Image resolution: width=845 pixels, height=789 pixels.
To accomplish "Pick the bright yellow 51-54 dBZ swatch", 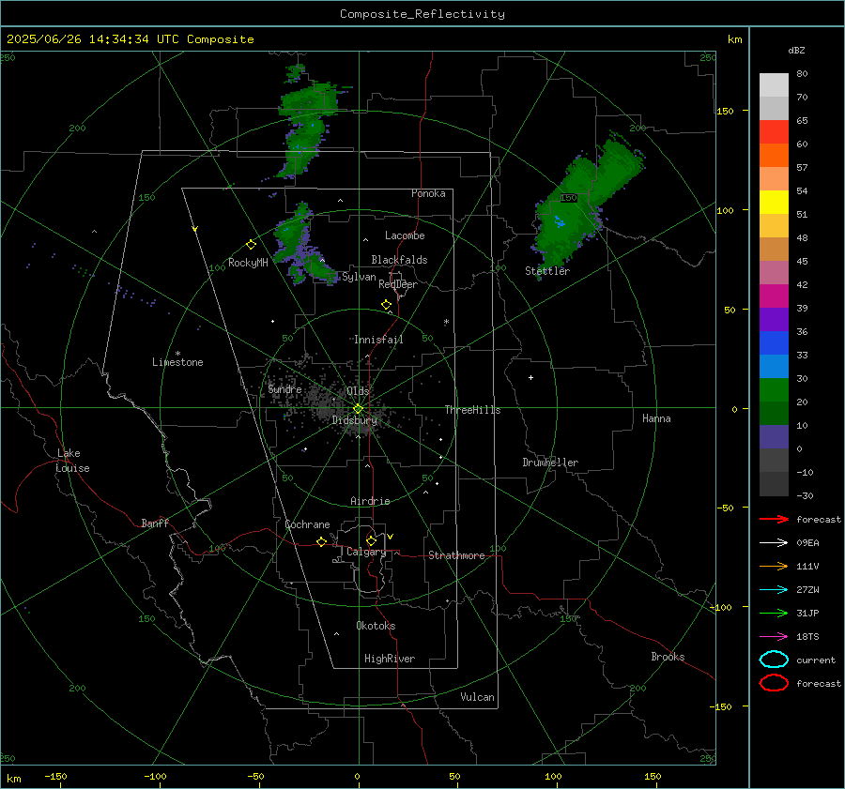I will [774, 203].
